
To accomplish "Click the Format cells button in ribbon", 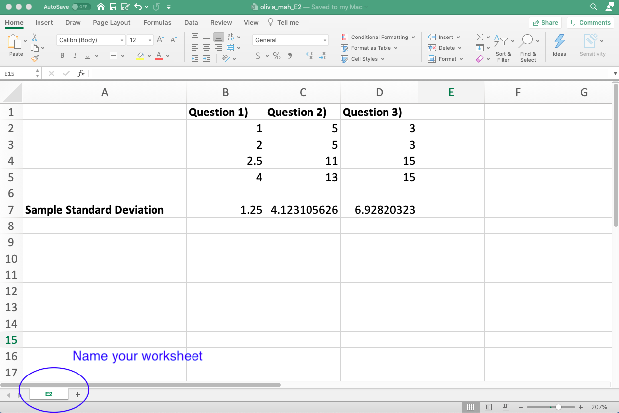I will point(445,59).
